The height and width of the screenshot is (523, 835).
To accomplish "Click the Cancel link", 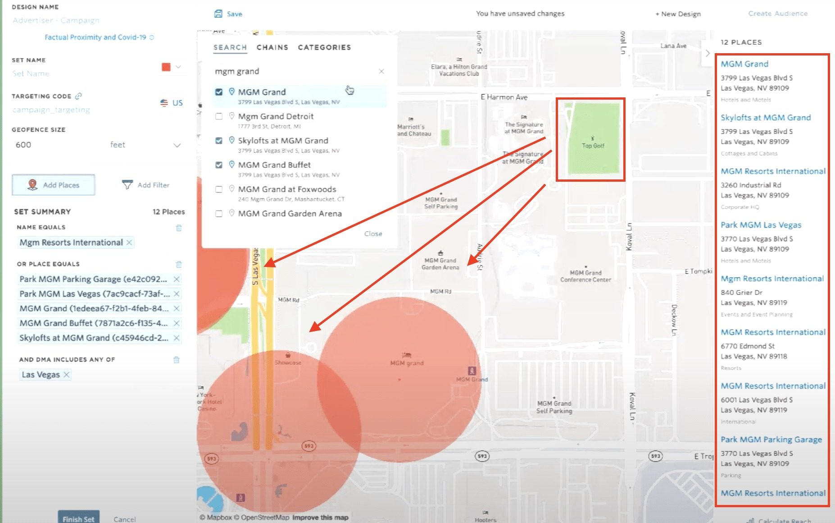I will (x=125, y=519).
